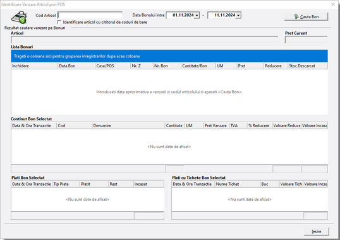
Task: Click the Platit column header
Action: 94,184
